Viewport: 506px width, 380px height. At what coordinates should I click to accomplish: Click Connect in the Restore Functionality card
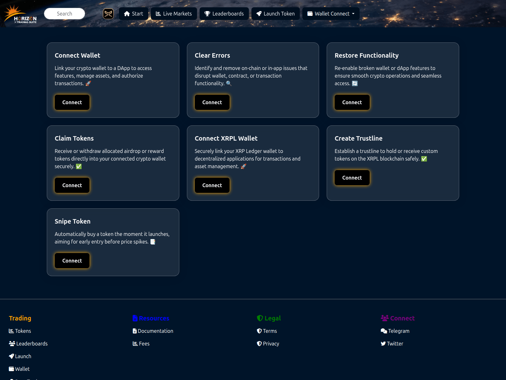352,102
